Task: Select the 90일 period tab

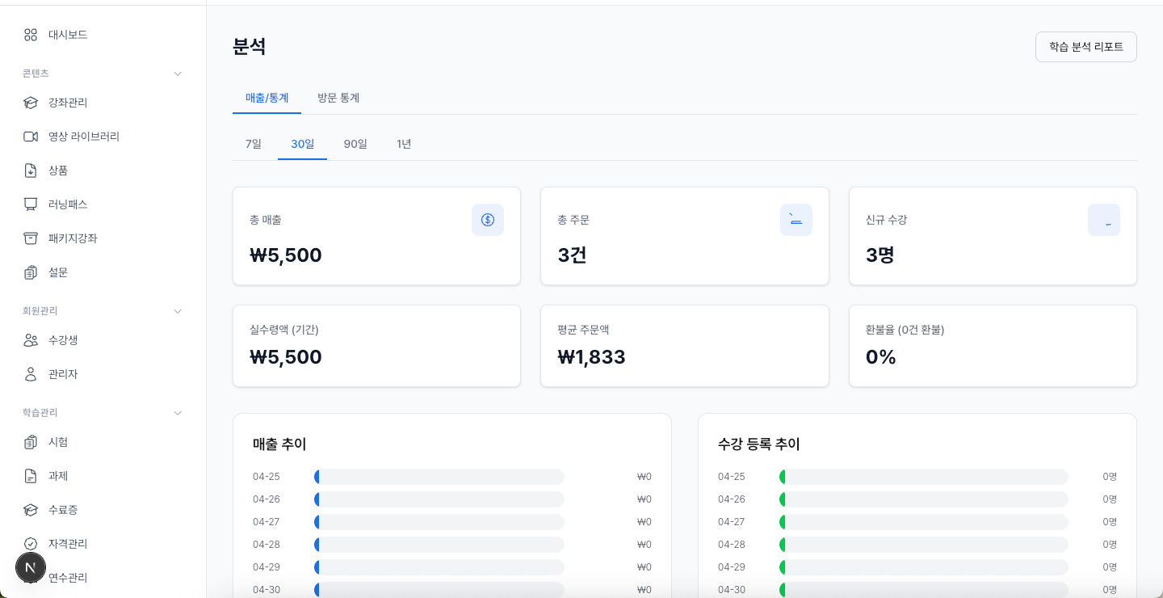Action: (x=355, y=144)
